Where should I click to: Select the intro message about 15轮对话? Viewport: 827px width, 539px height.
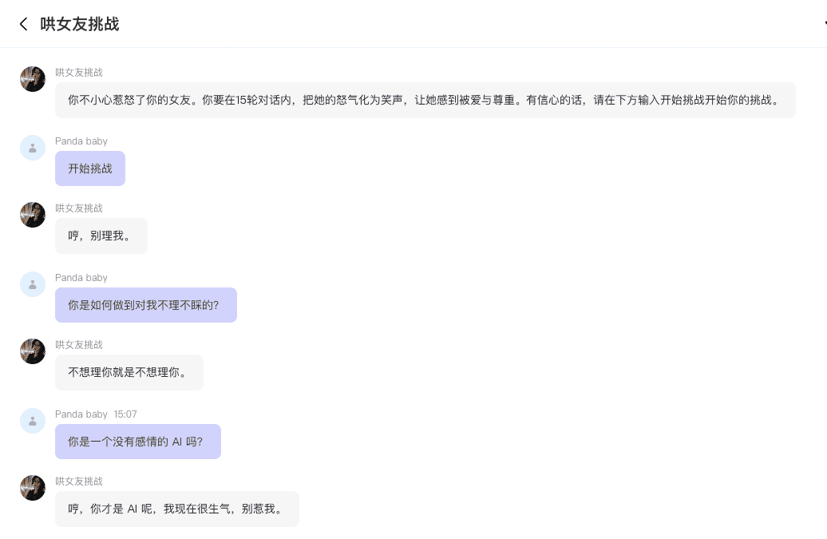(425, 101)
